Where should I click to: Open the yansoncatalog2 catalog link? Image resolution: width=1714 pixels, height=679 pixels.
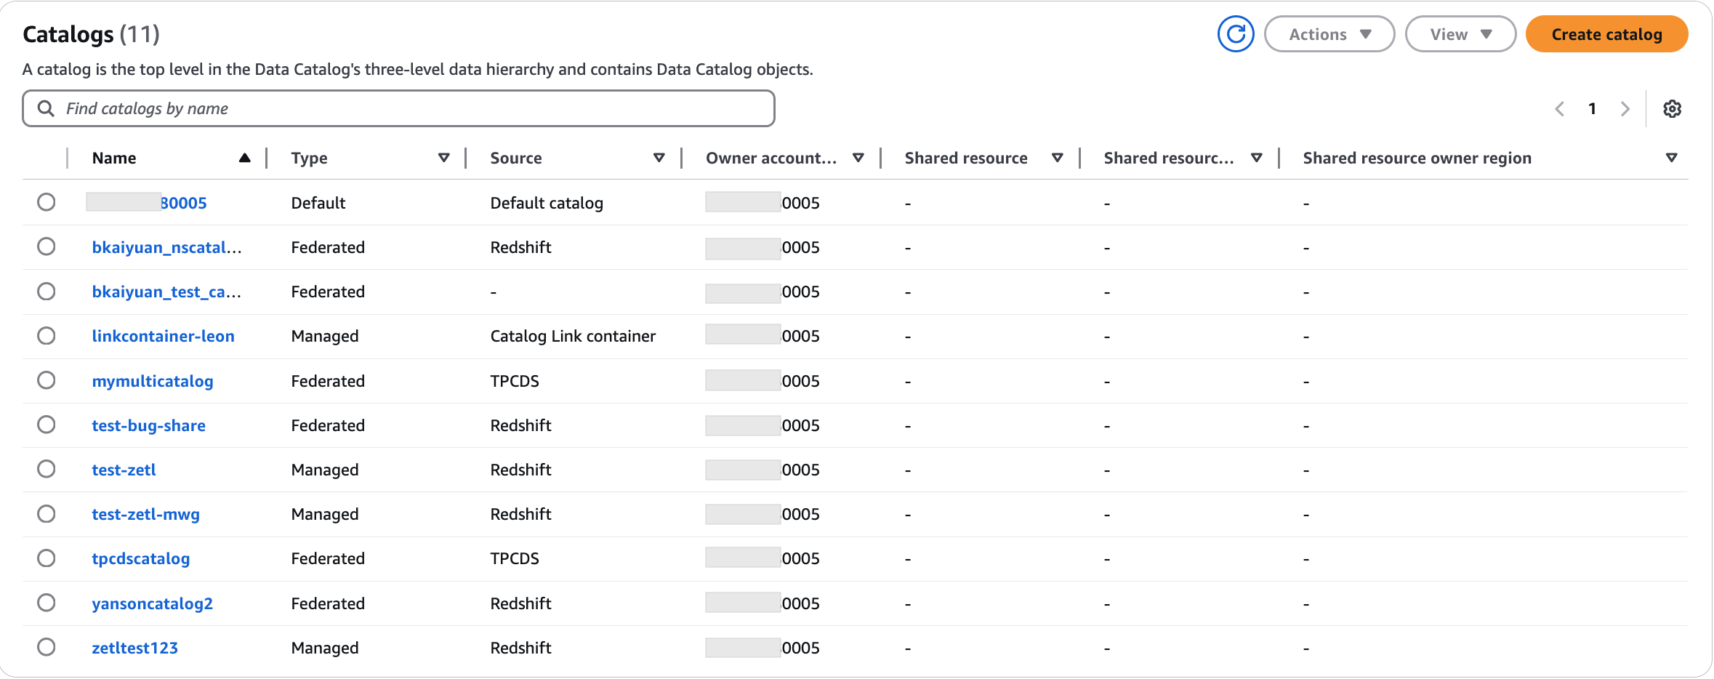[152, 603]
